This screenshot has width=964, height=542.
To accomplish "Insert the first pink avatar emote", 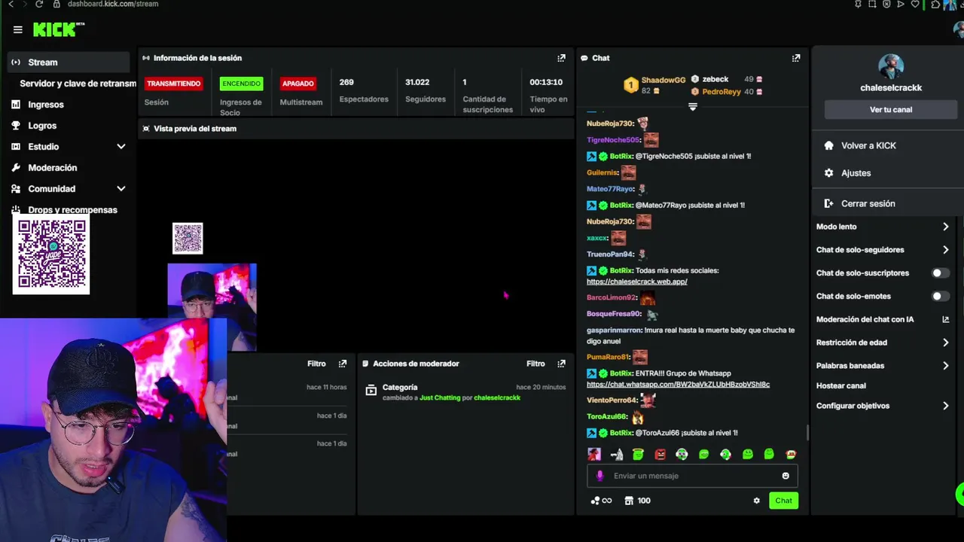I will [x=594, y=454].
